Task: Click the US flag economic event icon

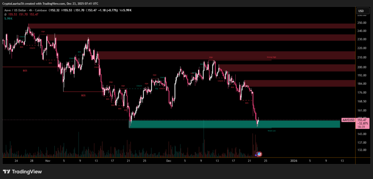Action: click(260, 154)
